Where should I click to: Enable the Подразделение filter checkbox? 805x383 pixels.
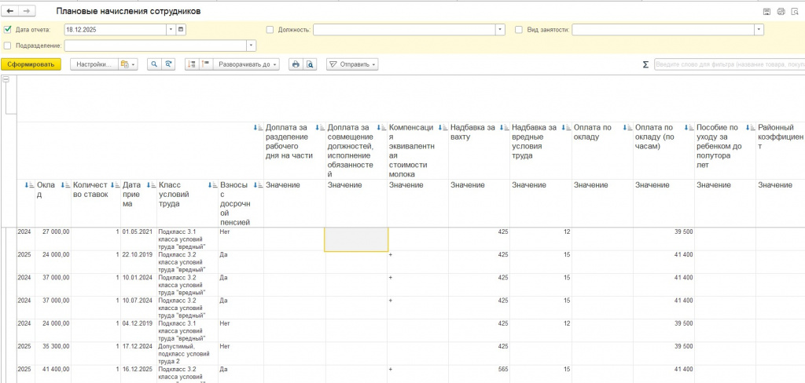coord(8,46)
